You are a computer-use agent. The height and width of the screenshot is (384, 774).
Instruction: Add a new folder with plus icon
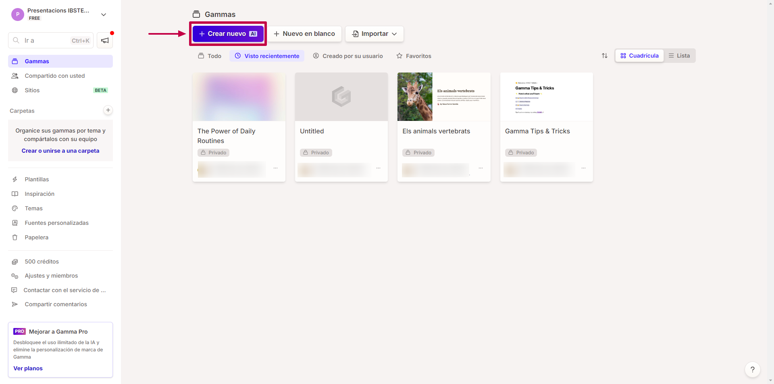(x=108, y=110)
